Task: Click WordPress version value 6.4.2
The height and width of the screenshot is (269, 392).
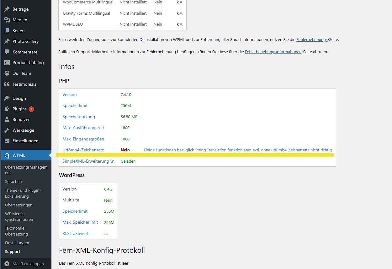Action: point(108,189)
